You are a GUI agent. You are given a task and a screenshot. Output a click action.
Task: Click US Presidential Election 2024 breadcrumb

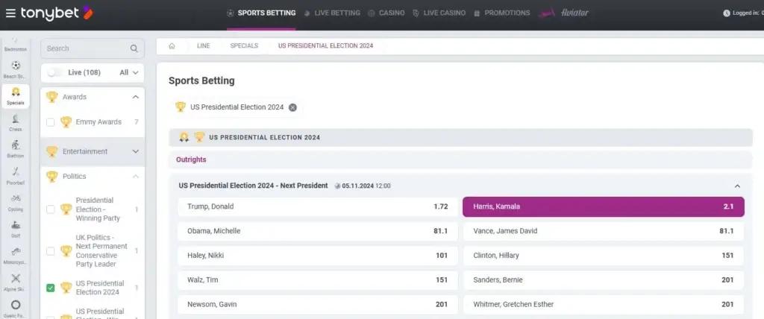(325, 45)
